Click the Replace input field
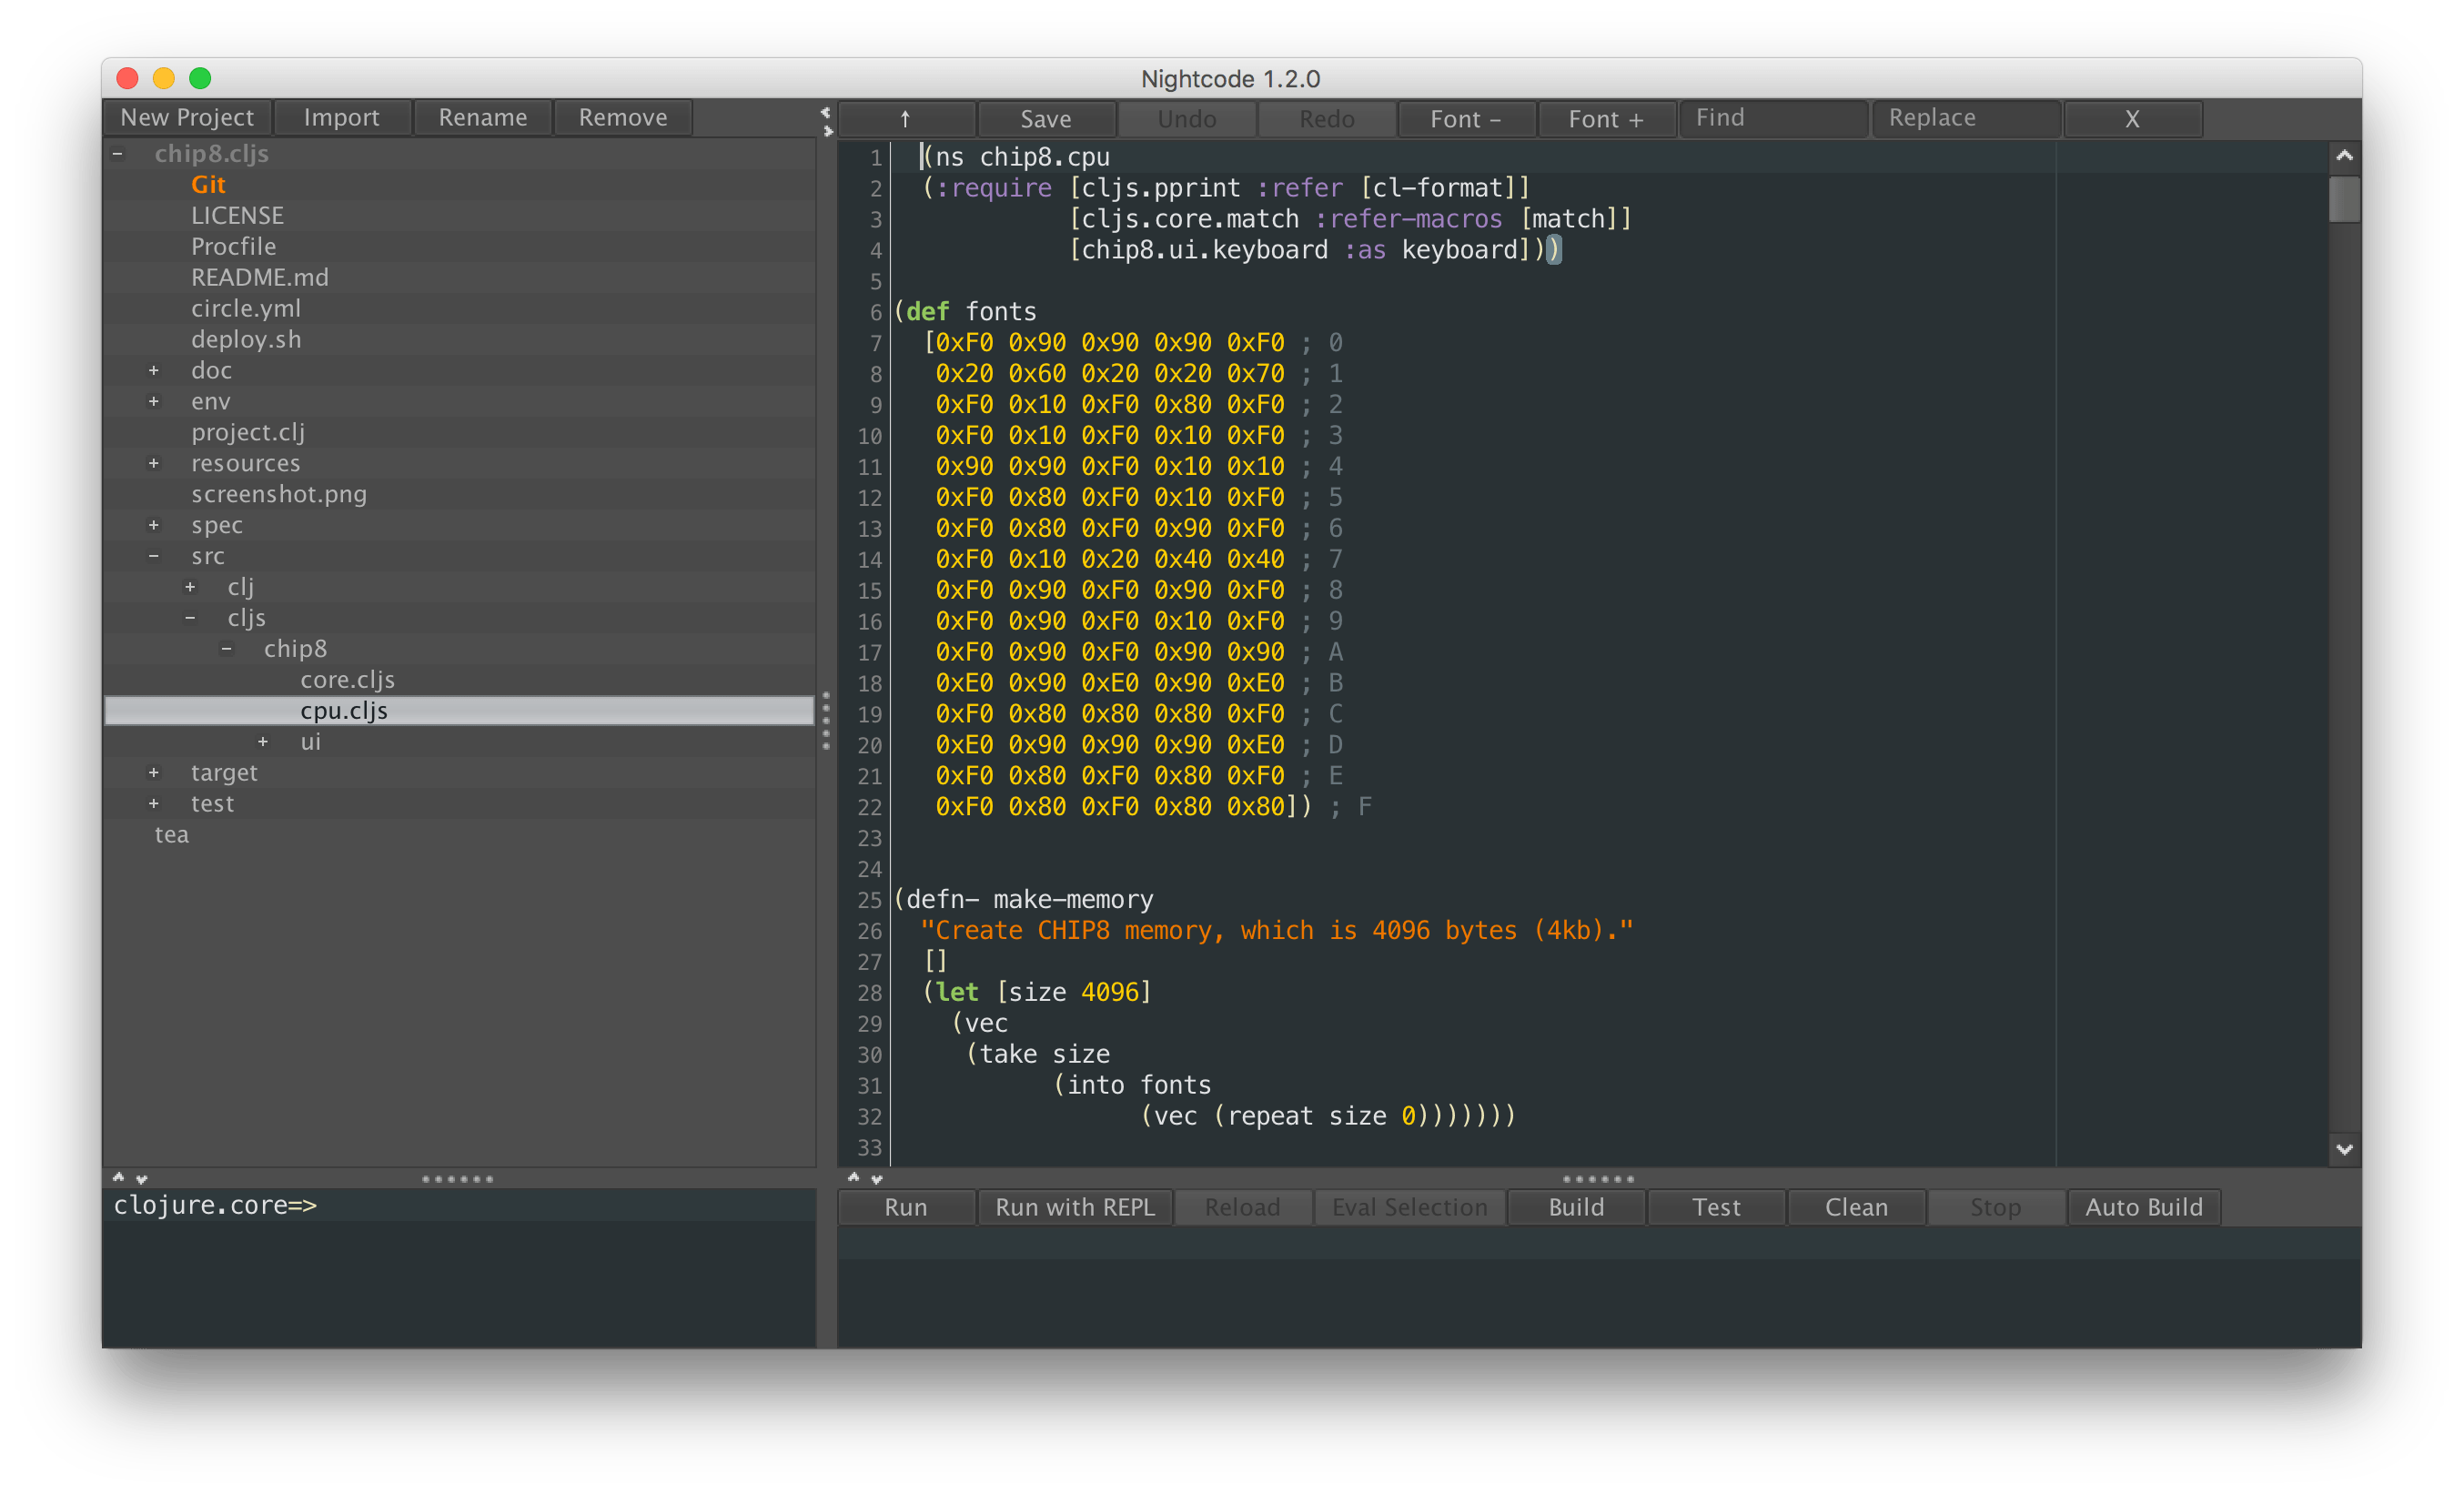Screen dimensions: 2464x1494 [1966, 118]
